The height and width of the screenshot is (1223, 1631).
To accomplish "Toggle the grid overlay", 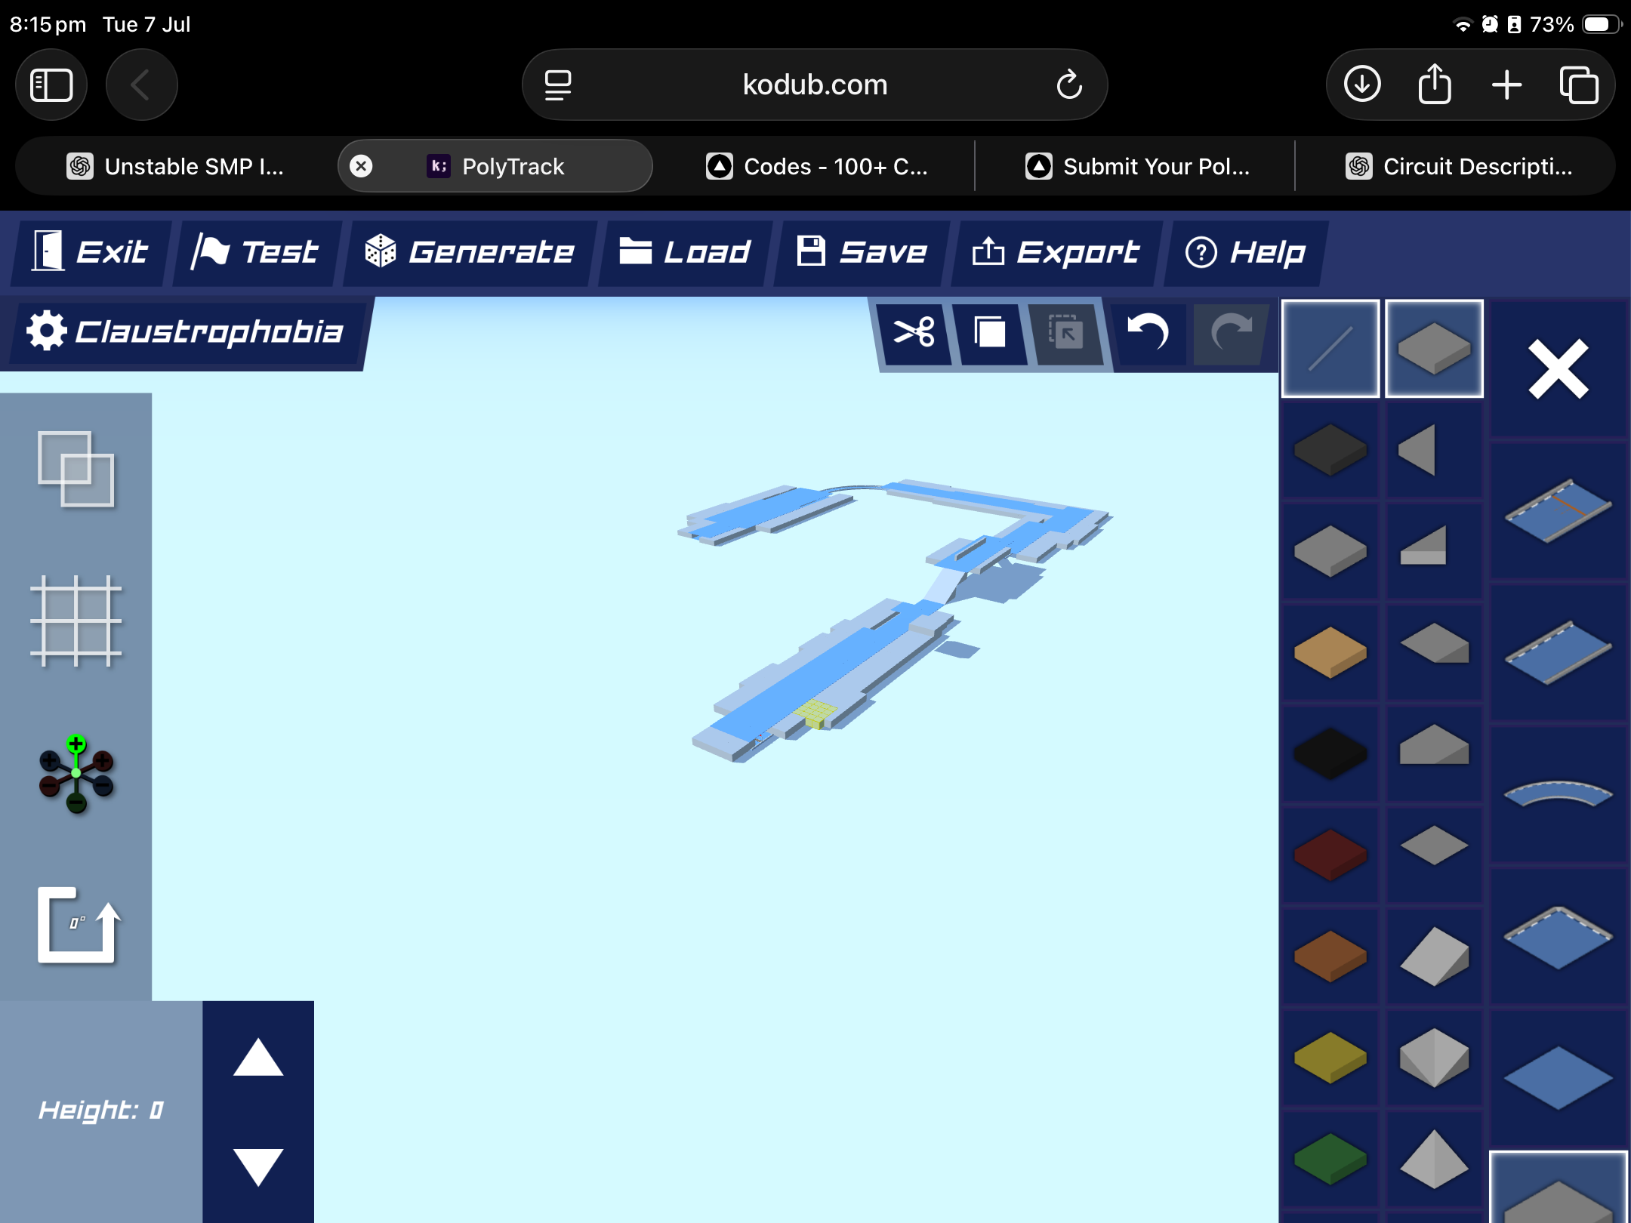I will pyautogui.click(x=76, y=621).
